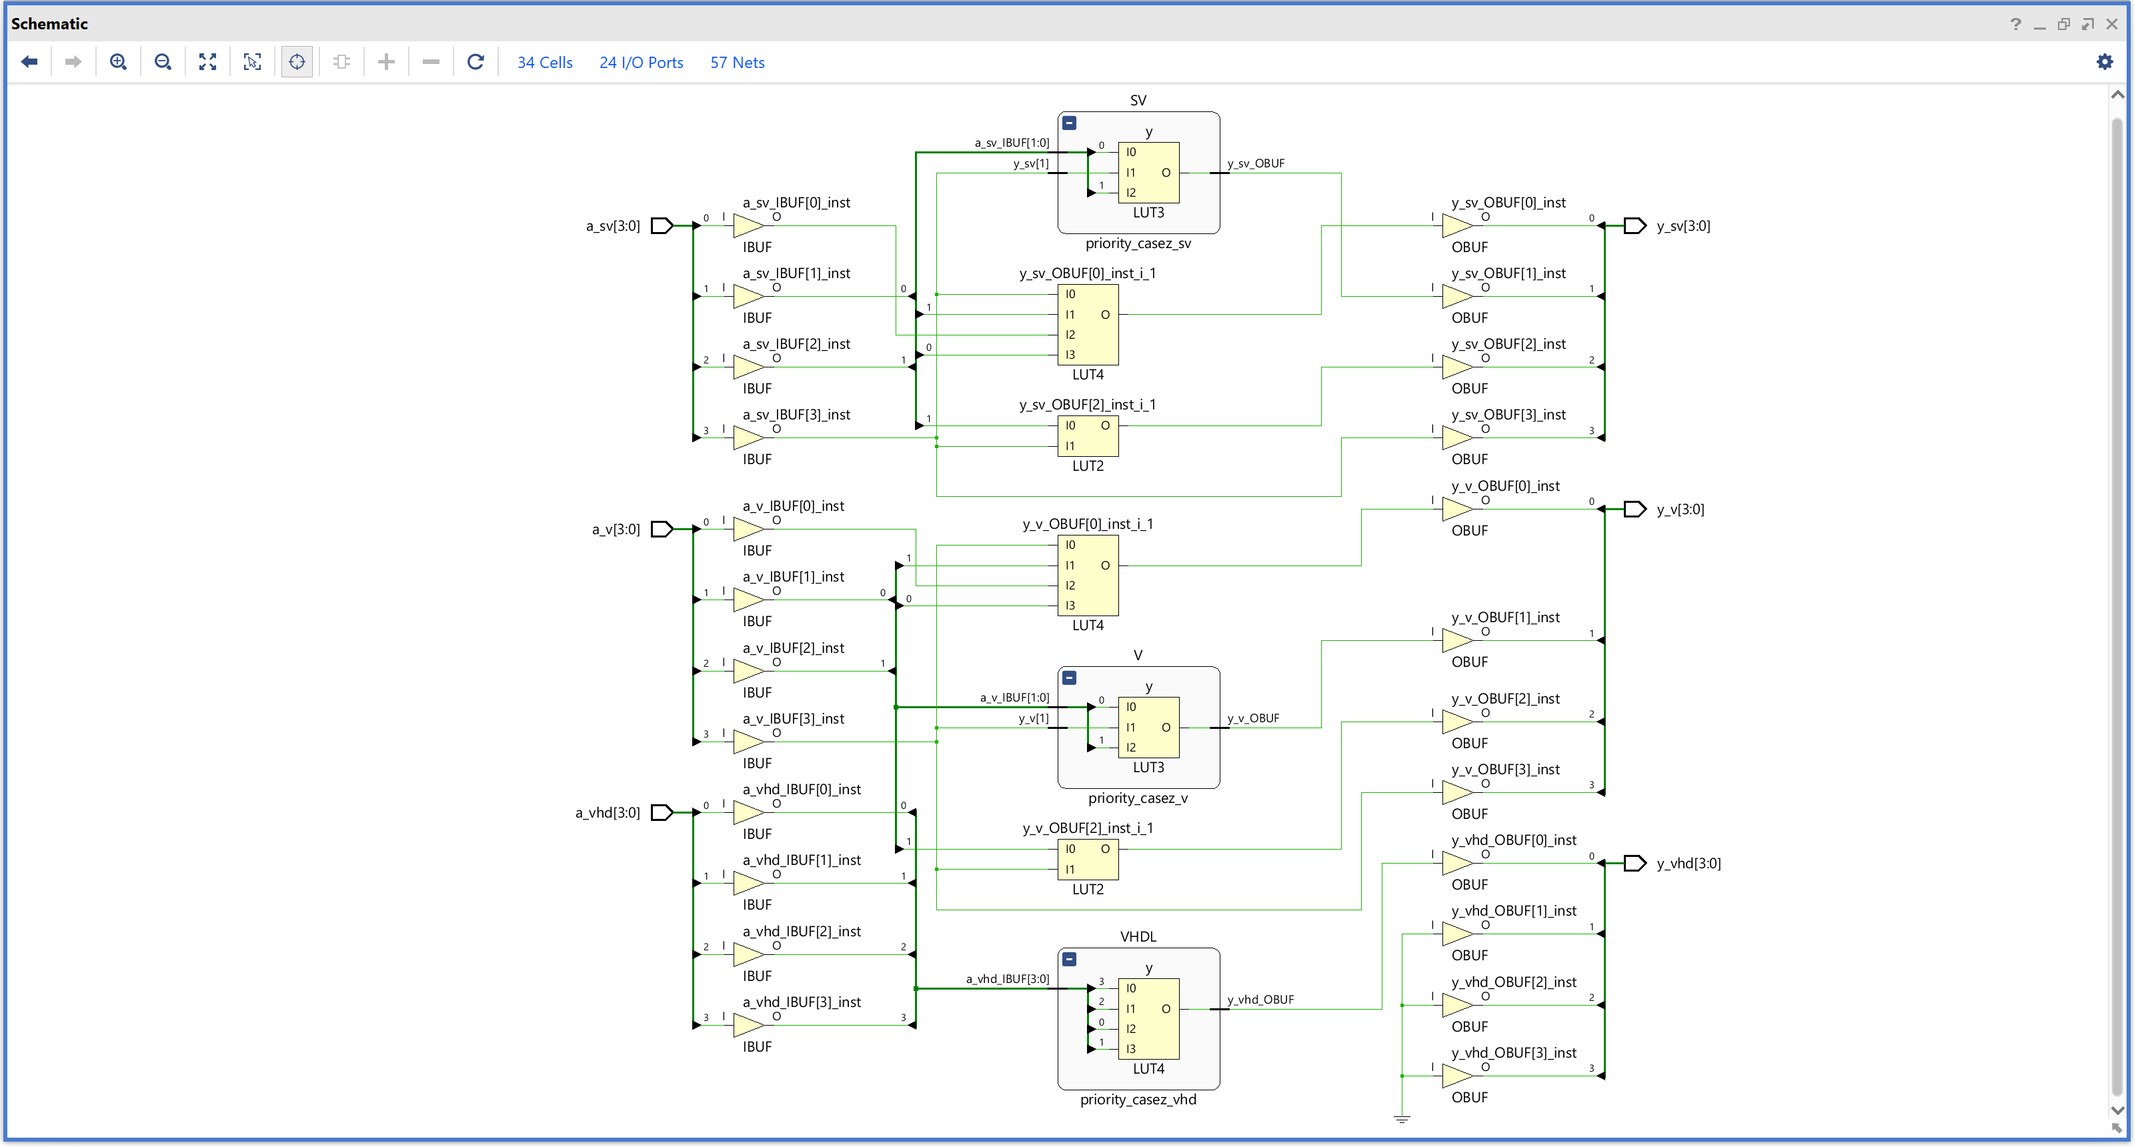
Task: Toggle the Autofit Selection crosshair button
Action: tap(297, 62)
